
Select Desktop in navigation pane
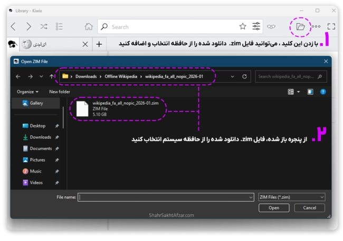pos(37,126)
